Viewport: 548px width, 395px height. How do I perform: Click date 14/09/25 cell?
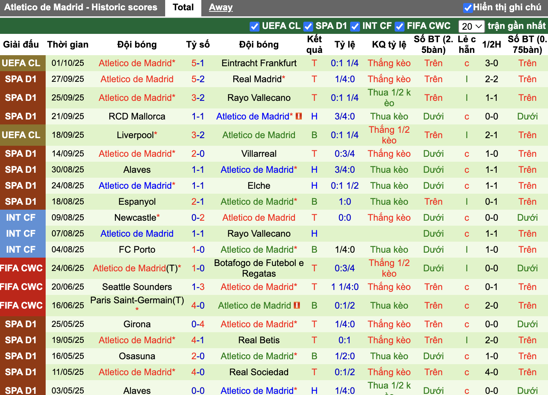click(68, 154)
